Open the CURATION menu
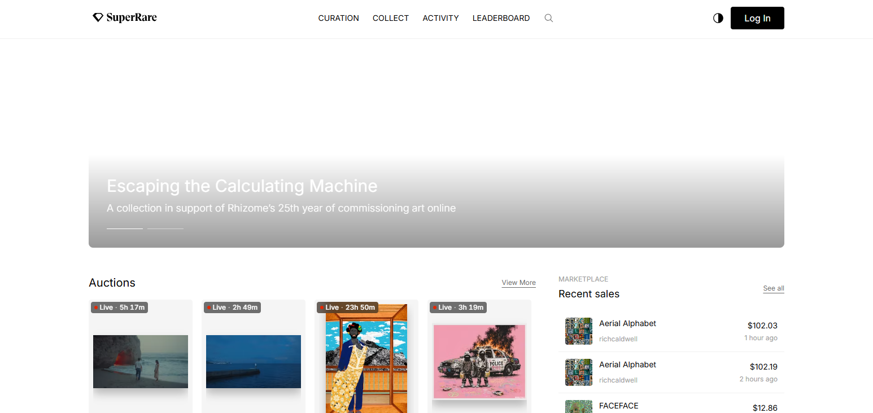The width and height of the screenshot is (873, 413). (339, 18)
